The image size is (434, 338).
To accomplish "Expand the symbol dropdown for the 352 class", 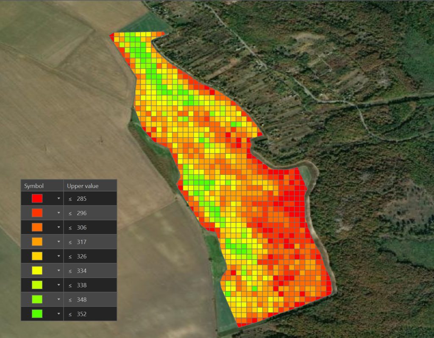I will (58, 314).
